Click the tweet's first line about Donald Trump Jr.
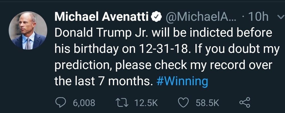Image resolution: width=285 pixels, height=113 pixels. (163, 33)
